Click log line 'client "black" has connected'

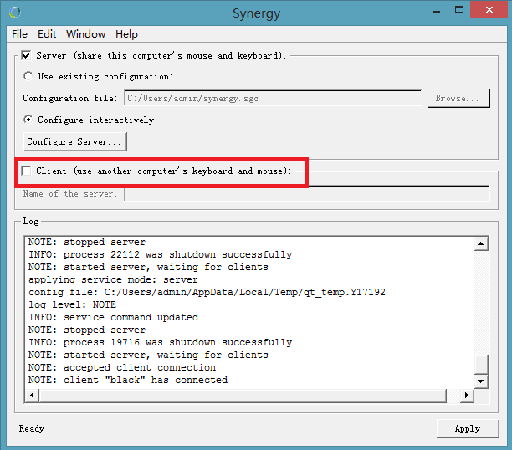pos(128,380)
